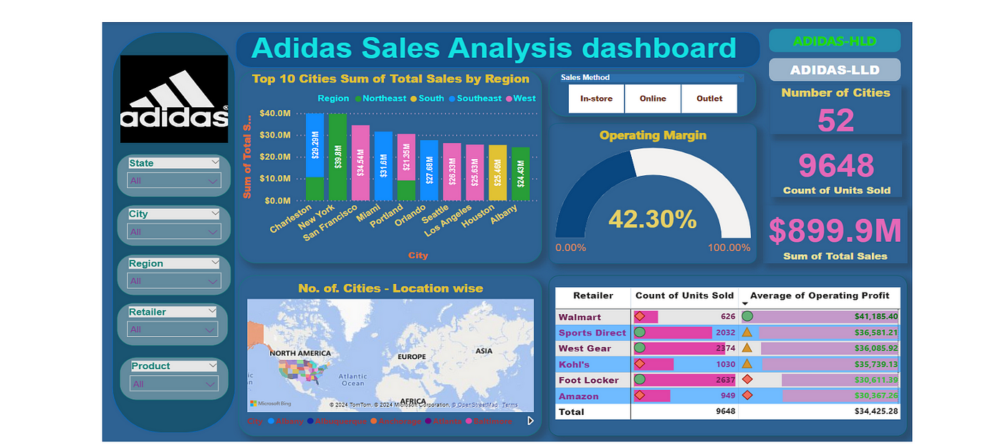Select the New York bar in chart
Screen dimensions: 1003x445
tap(337, 157)
